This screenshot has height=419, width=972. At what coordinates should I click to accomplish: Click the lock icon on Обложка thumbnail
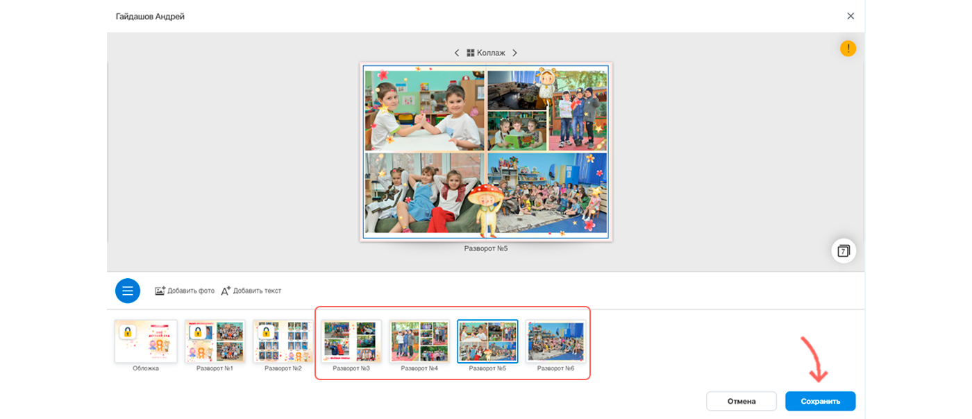tap(127, 332)
